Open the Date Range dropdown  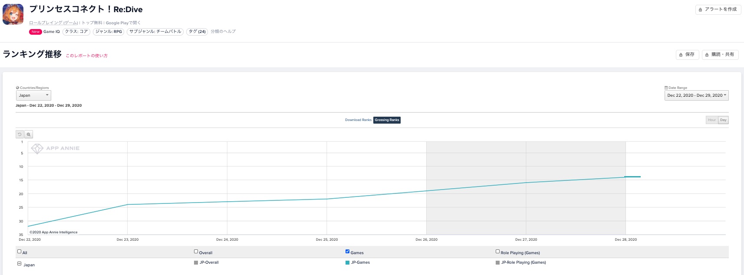[x=696, y=95]
